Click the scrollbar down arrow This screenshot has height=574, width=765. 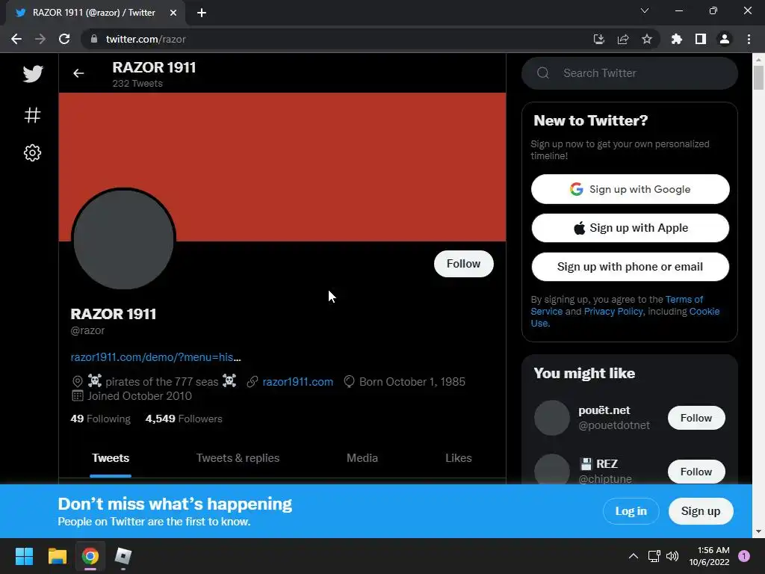coord(758,531)
